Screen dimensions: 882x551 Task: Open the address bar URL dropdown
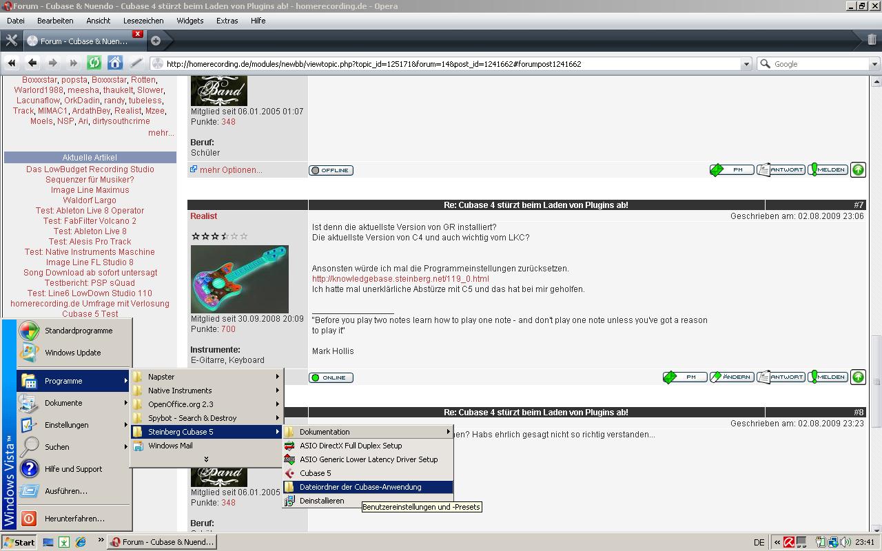[746, 63]
